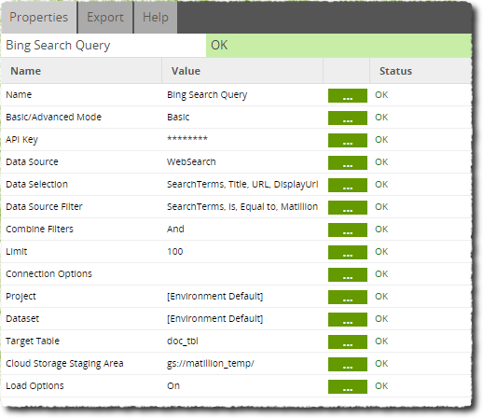The width and height of the screenshot is (483, 418).
Task: Edit Target Table via ellipsis button
Action: pyautogui.click(x=348, y=341)
